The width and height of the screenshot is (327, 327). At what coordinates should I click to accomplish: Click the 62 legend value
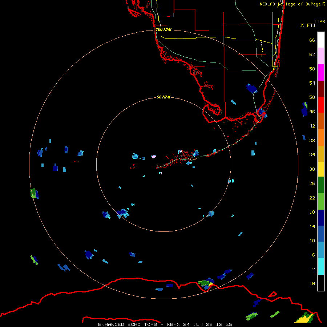point(312,54)
